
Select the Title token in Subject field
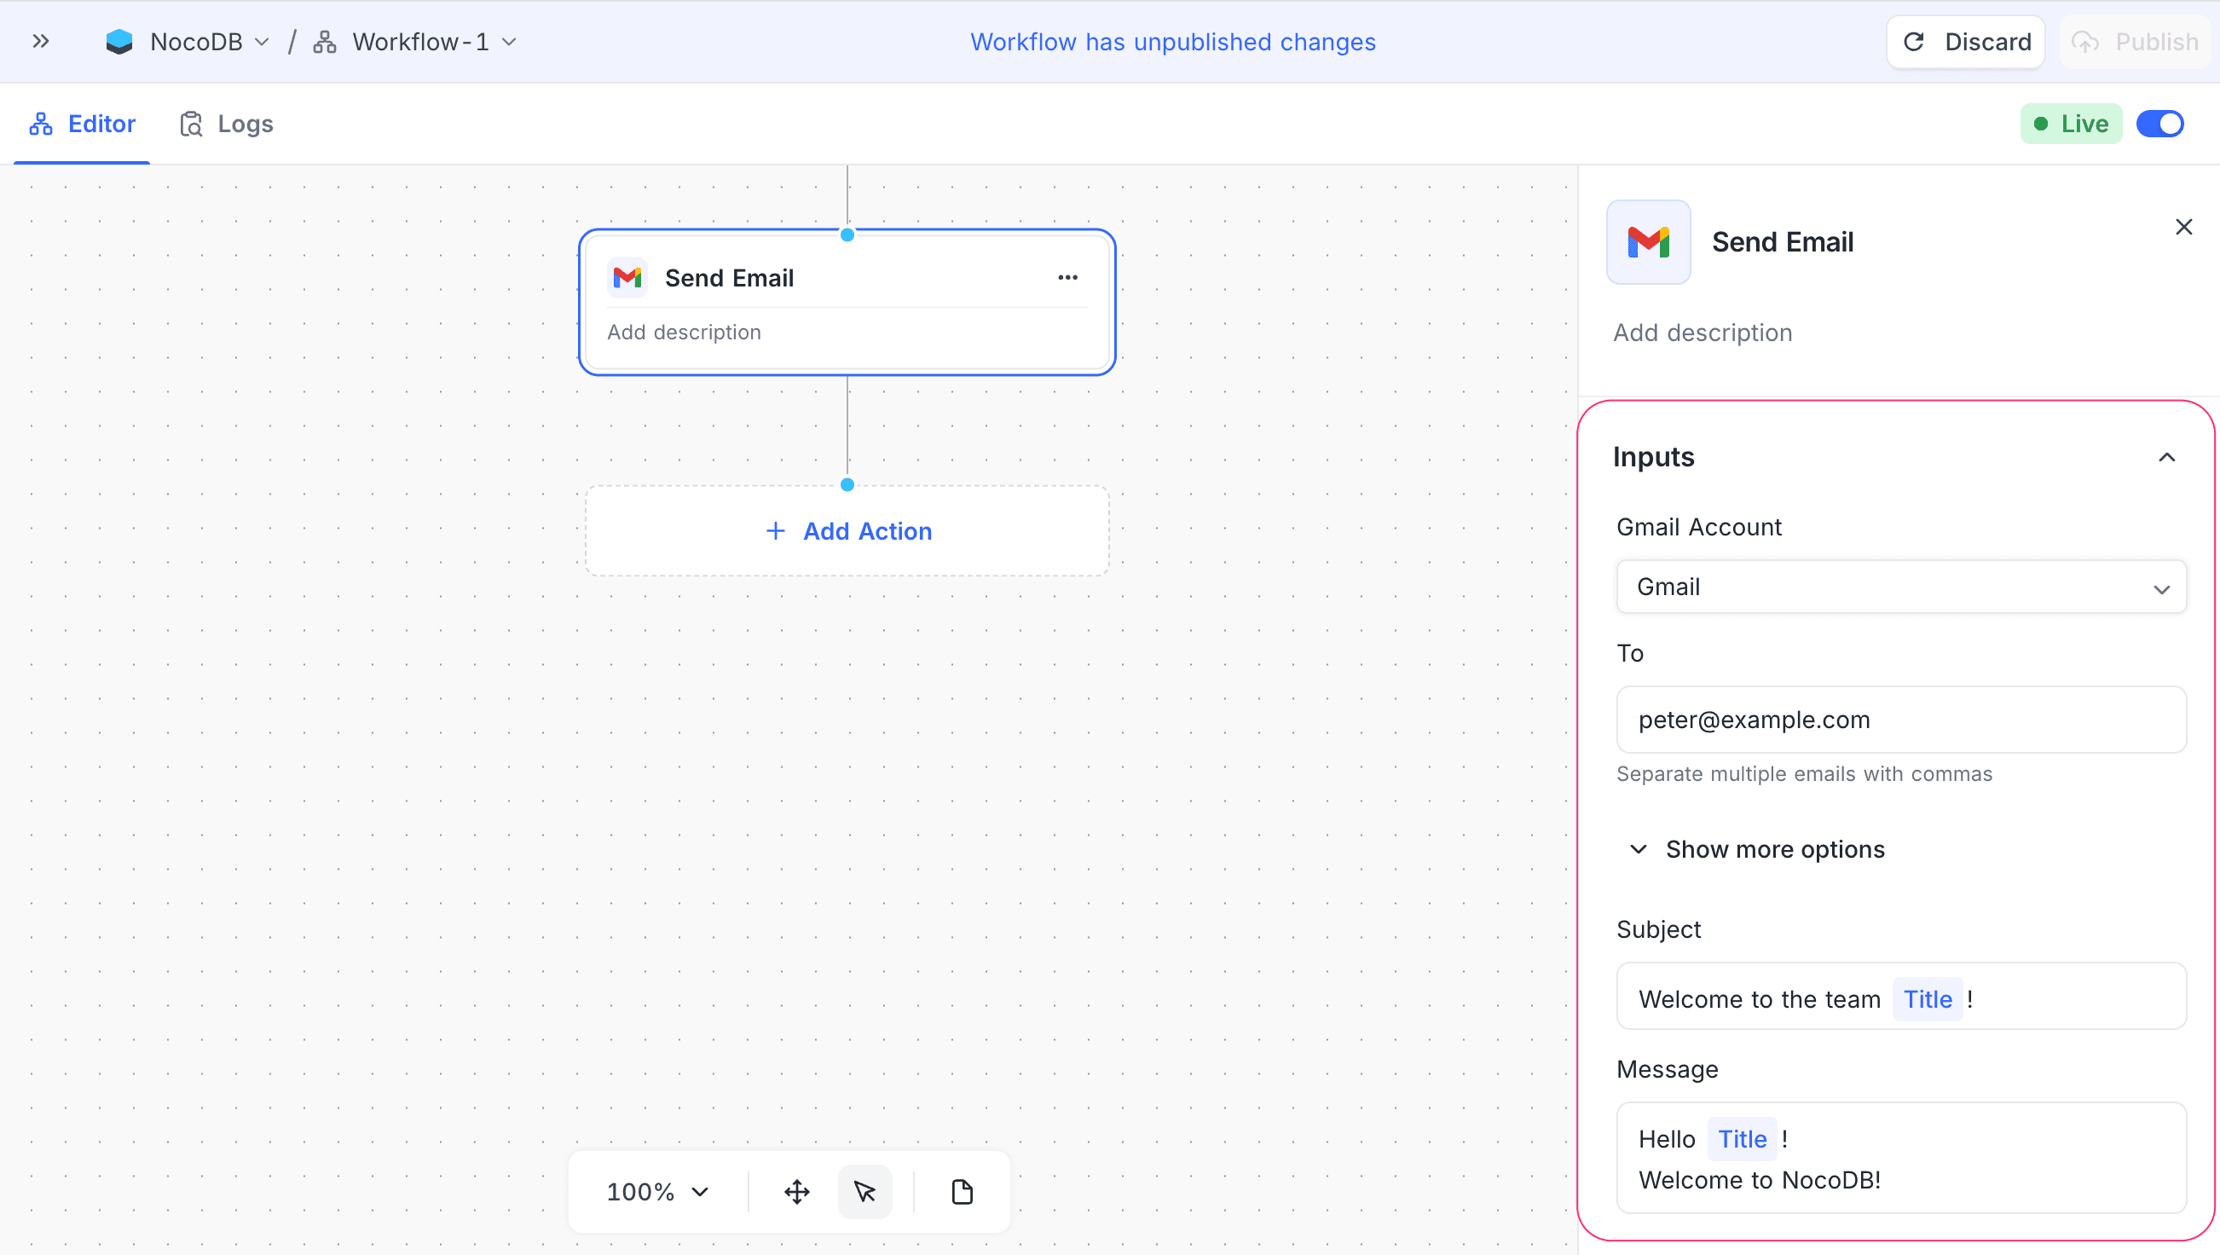pyautogui.click(x=1927, y=998)
